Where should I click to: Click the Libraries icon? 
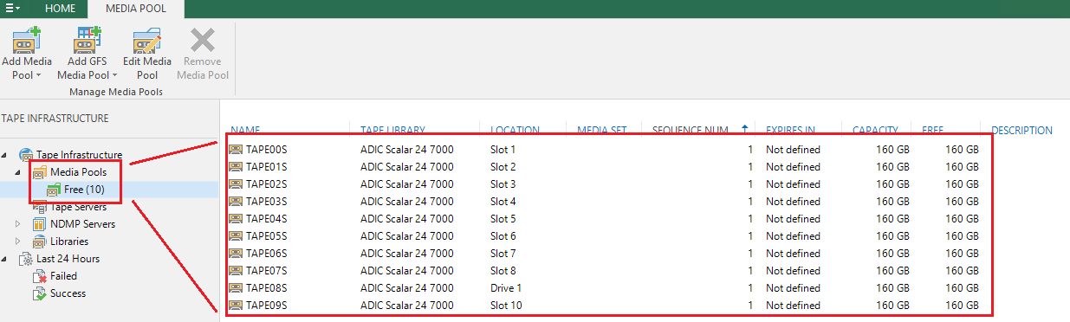(x=40, y=241)
